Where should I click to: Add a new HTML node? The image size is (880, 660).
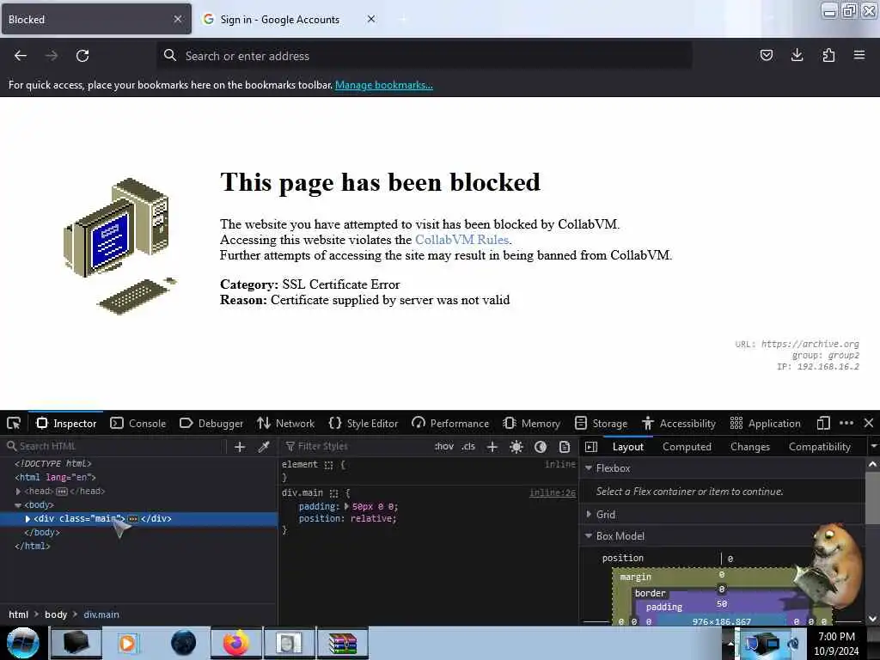tap(240, 447)
